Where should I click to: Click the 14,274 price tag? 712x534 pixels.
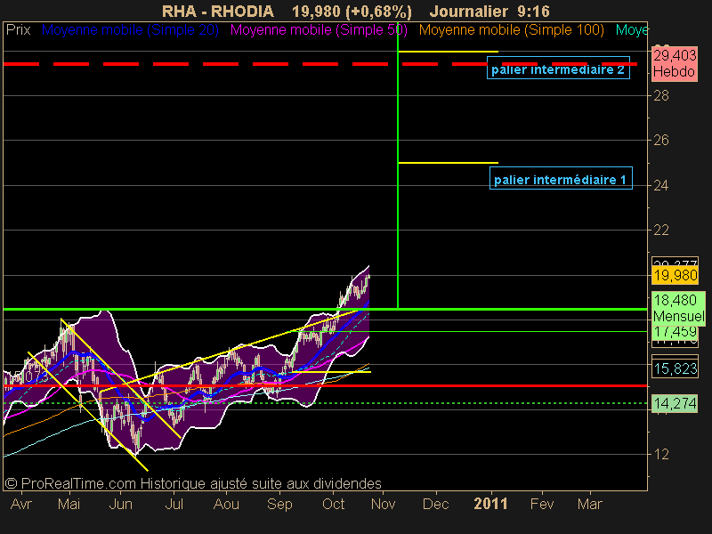tap(676, 403)
